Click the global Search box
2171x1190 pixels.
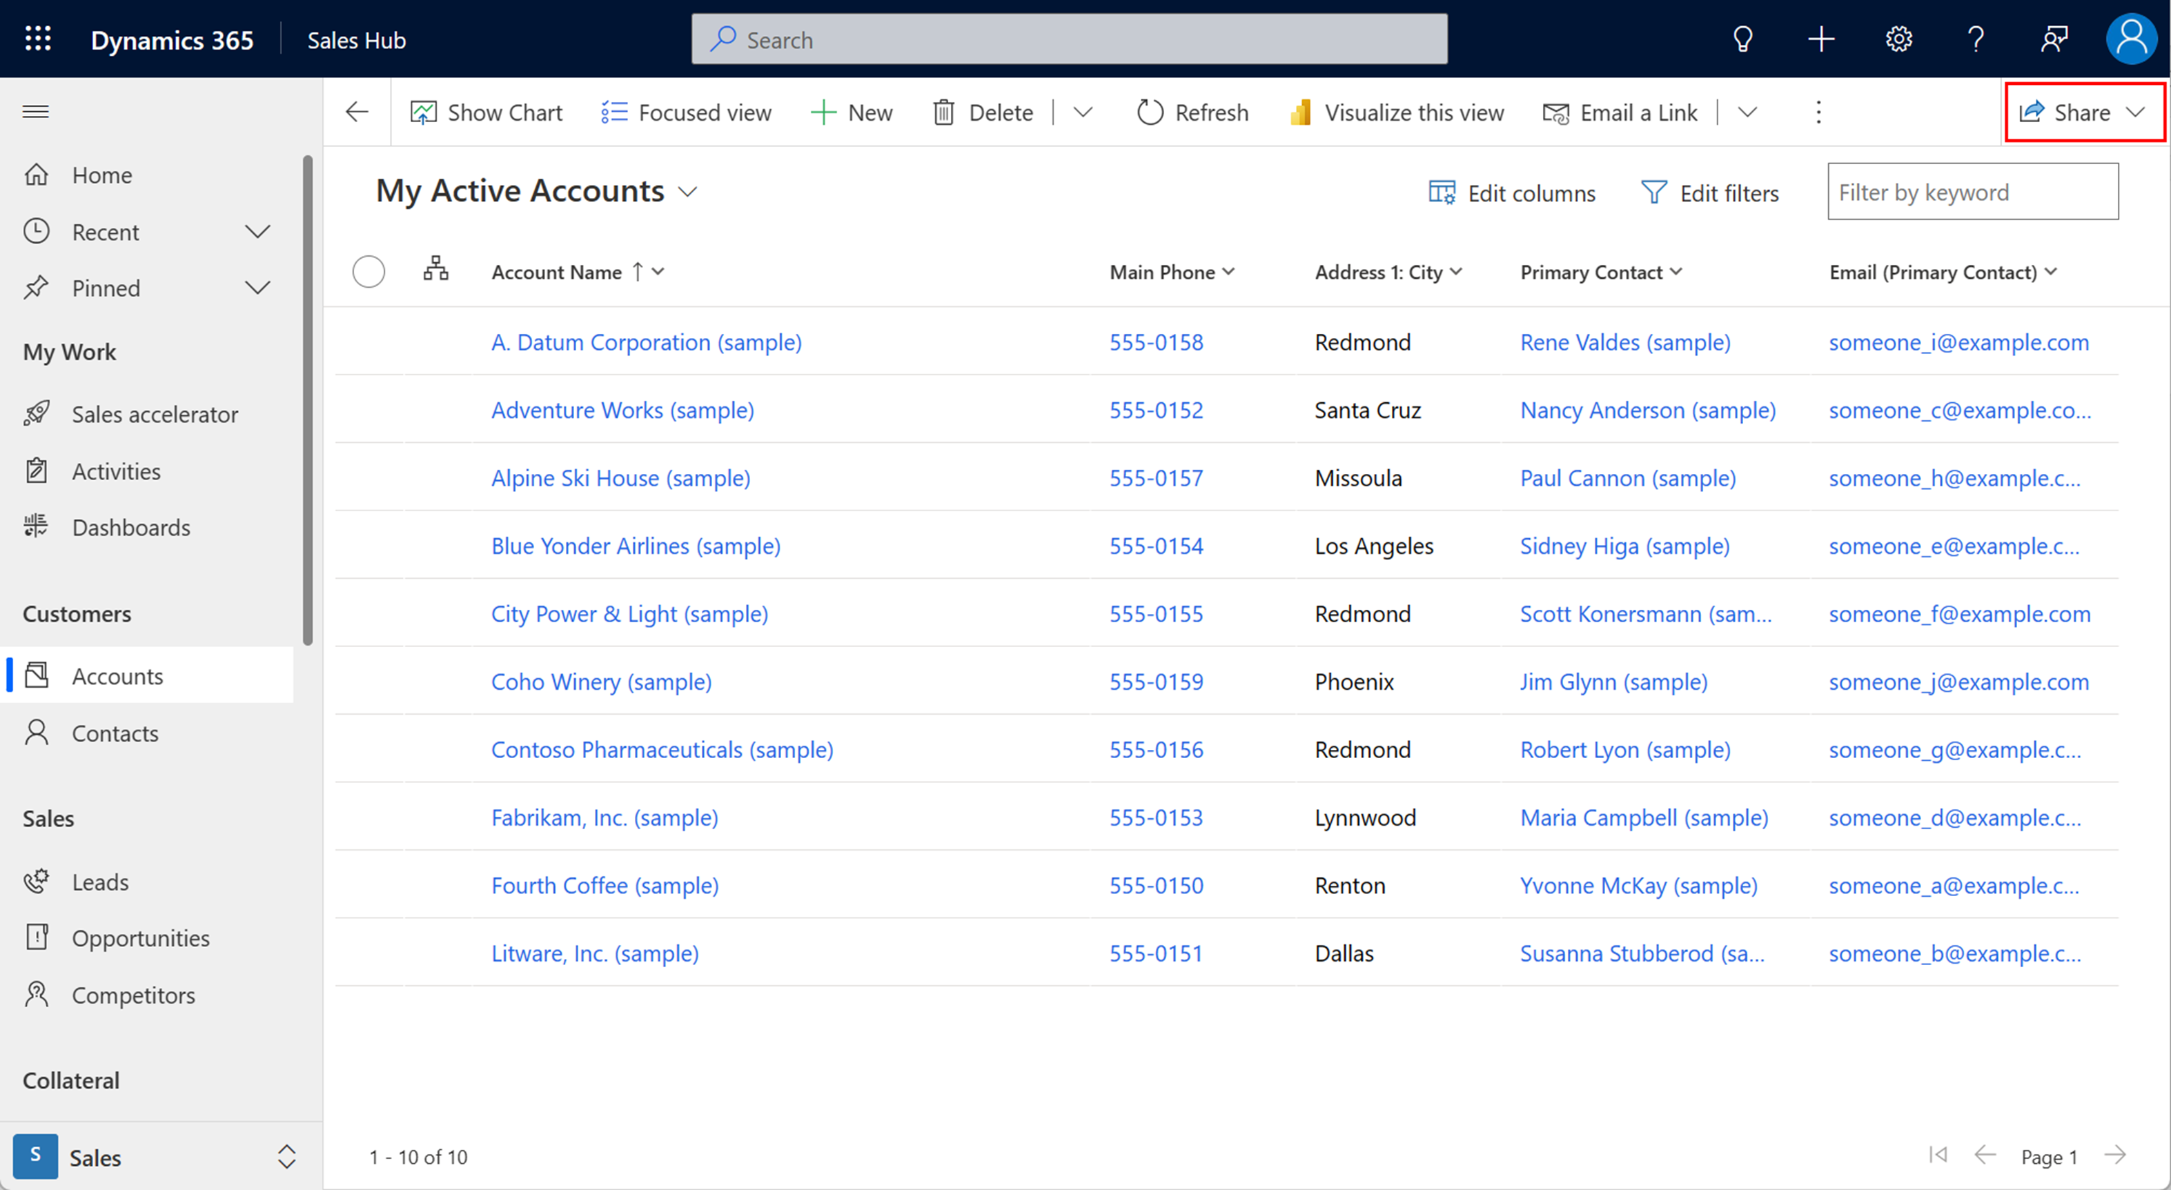[x=1070, y=39]
